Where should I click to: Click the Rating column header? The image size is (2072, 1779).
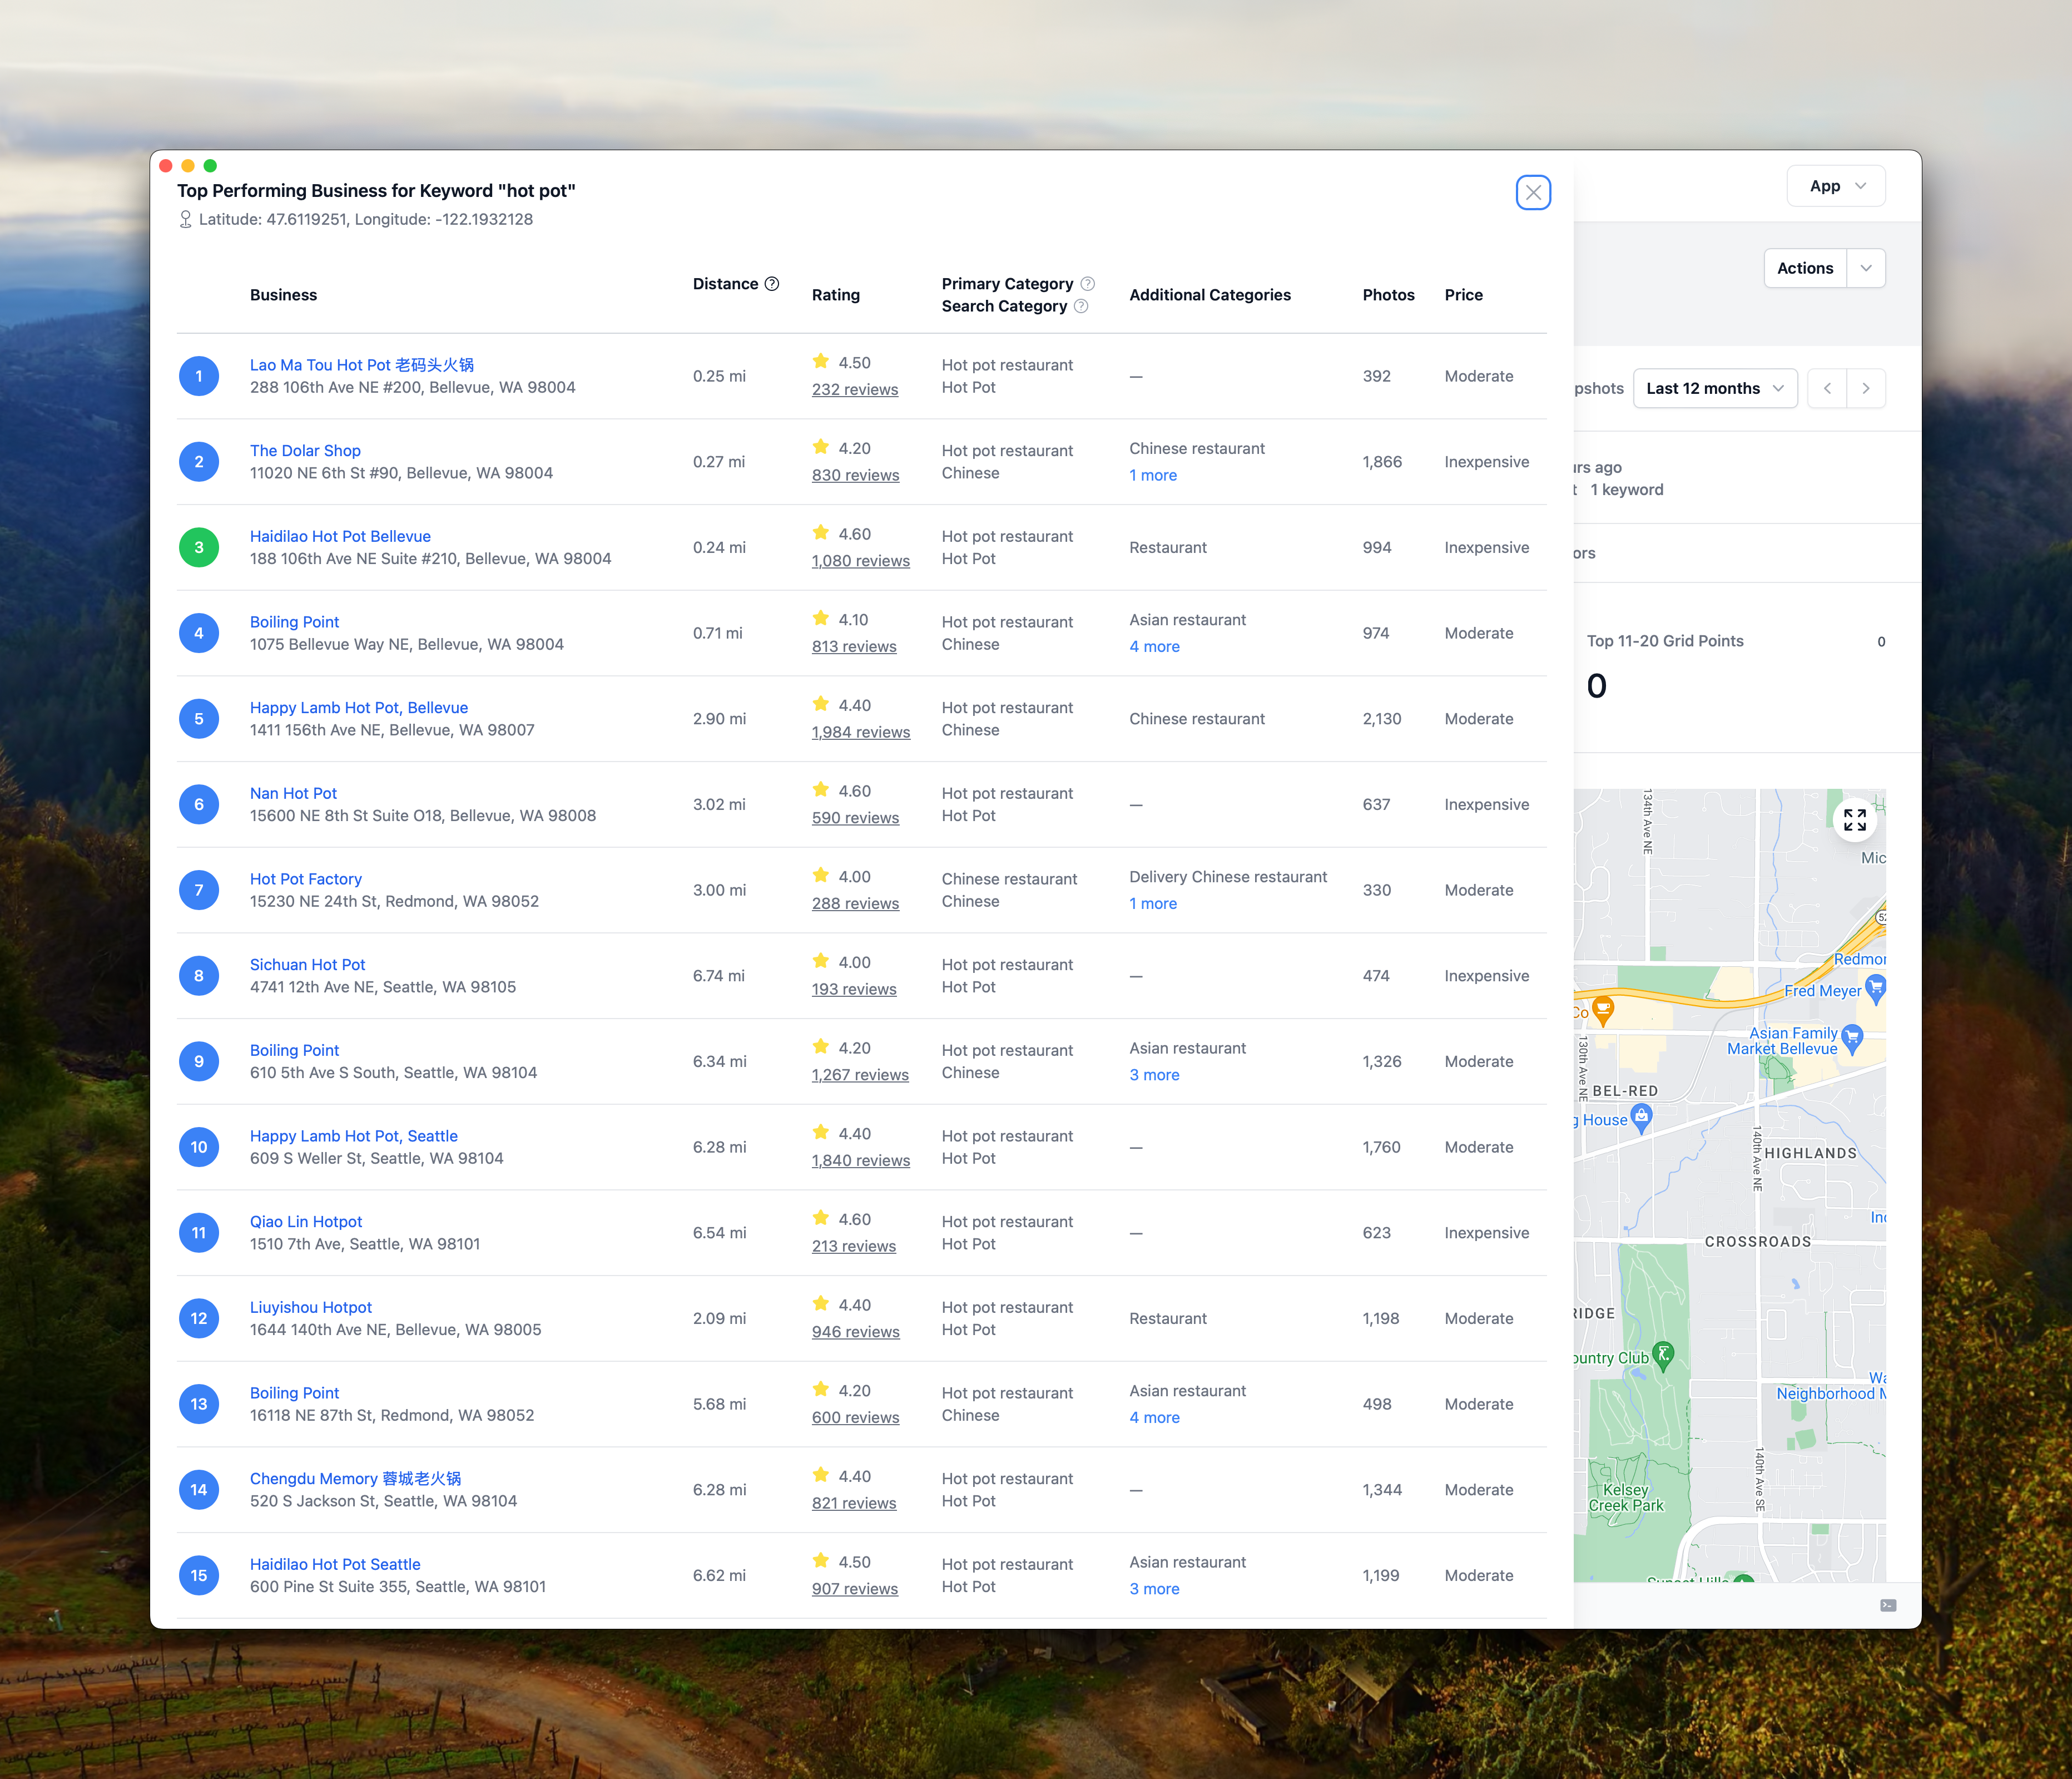tap(836, 295)
